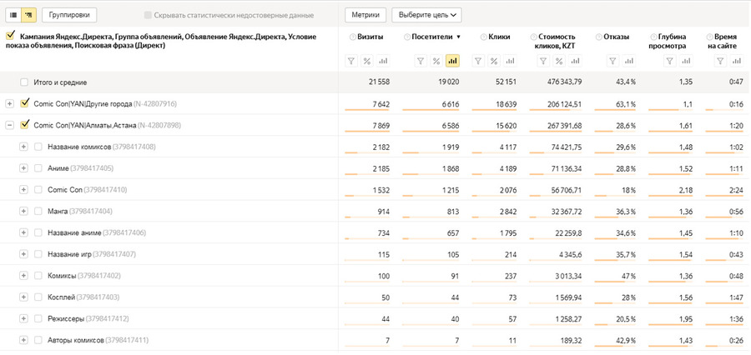
Task: Open filter for Глубина просмотра column
Action: point(670,61)
